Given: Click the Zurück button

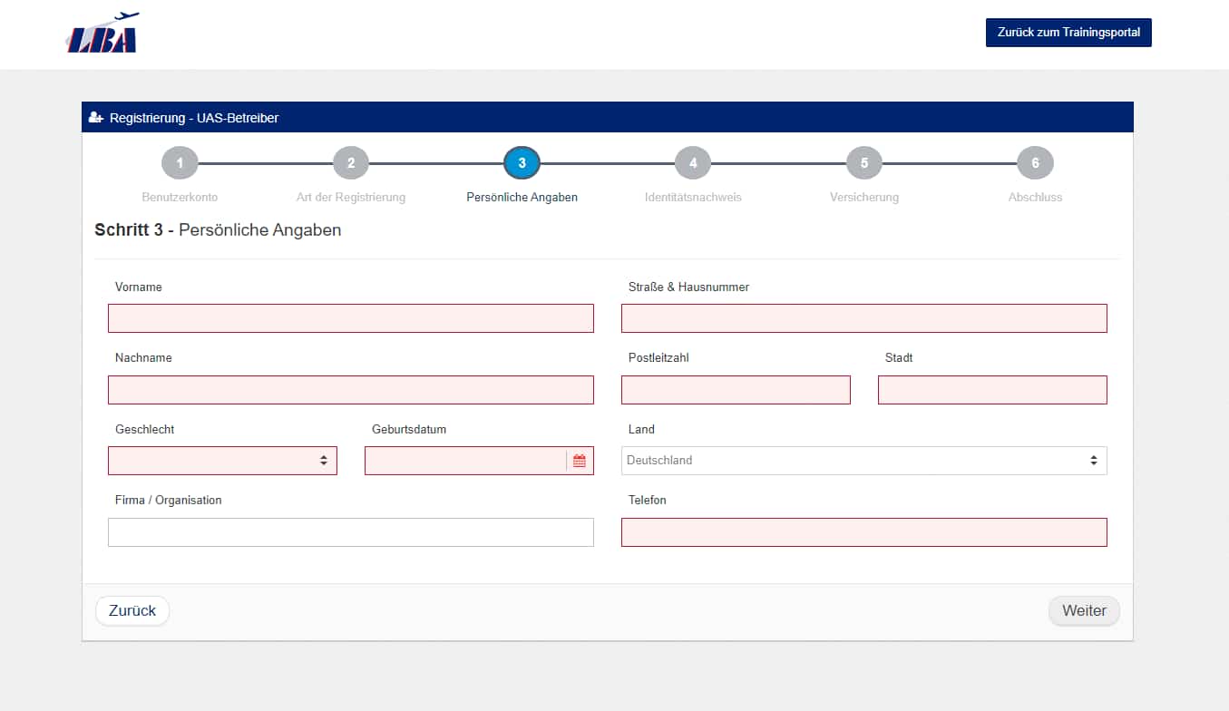Looking at the screenshot, I should pos(132,610).
